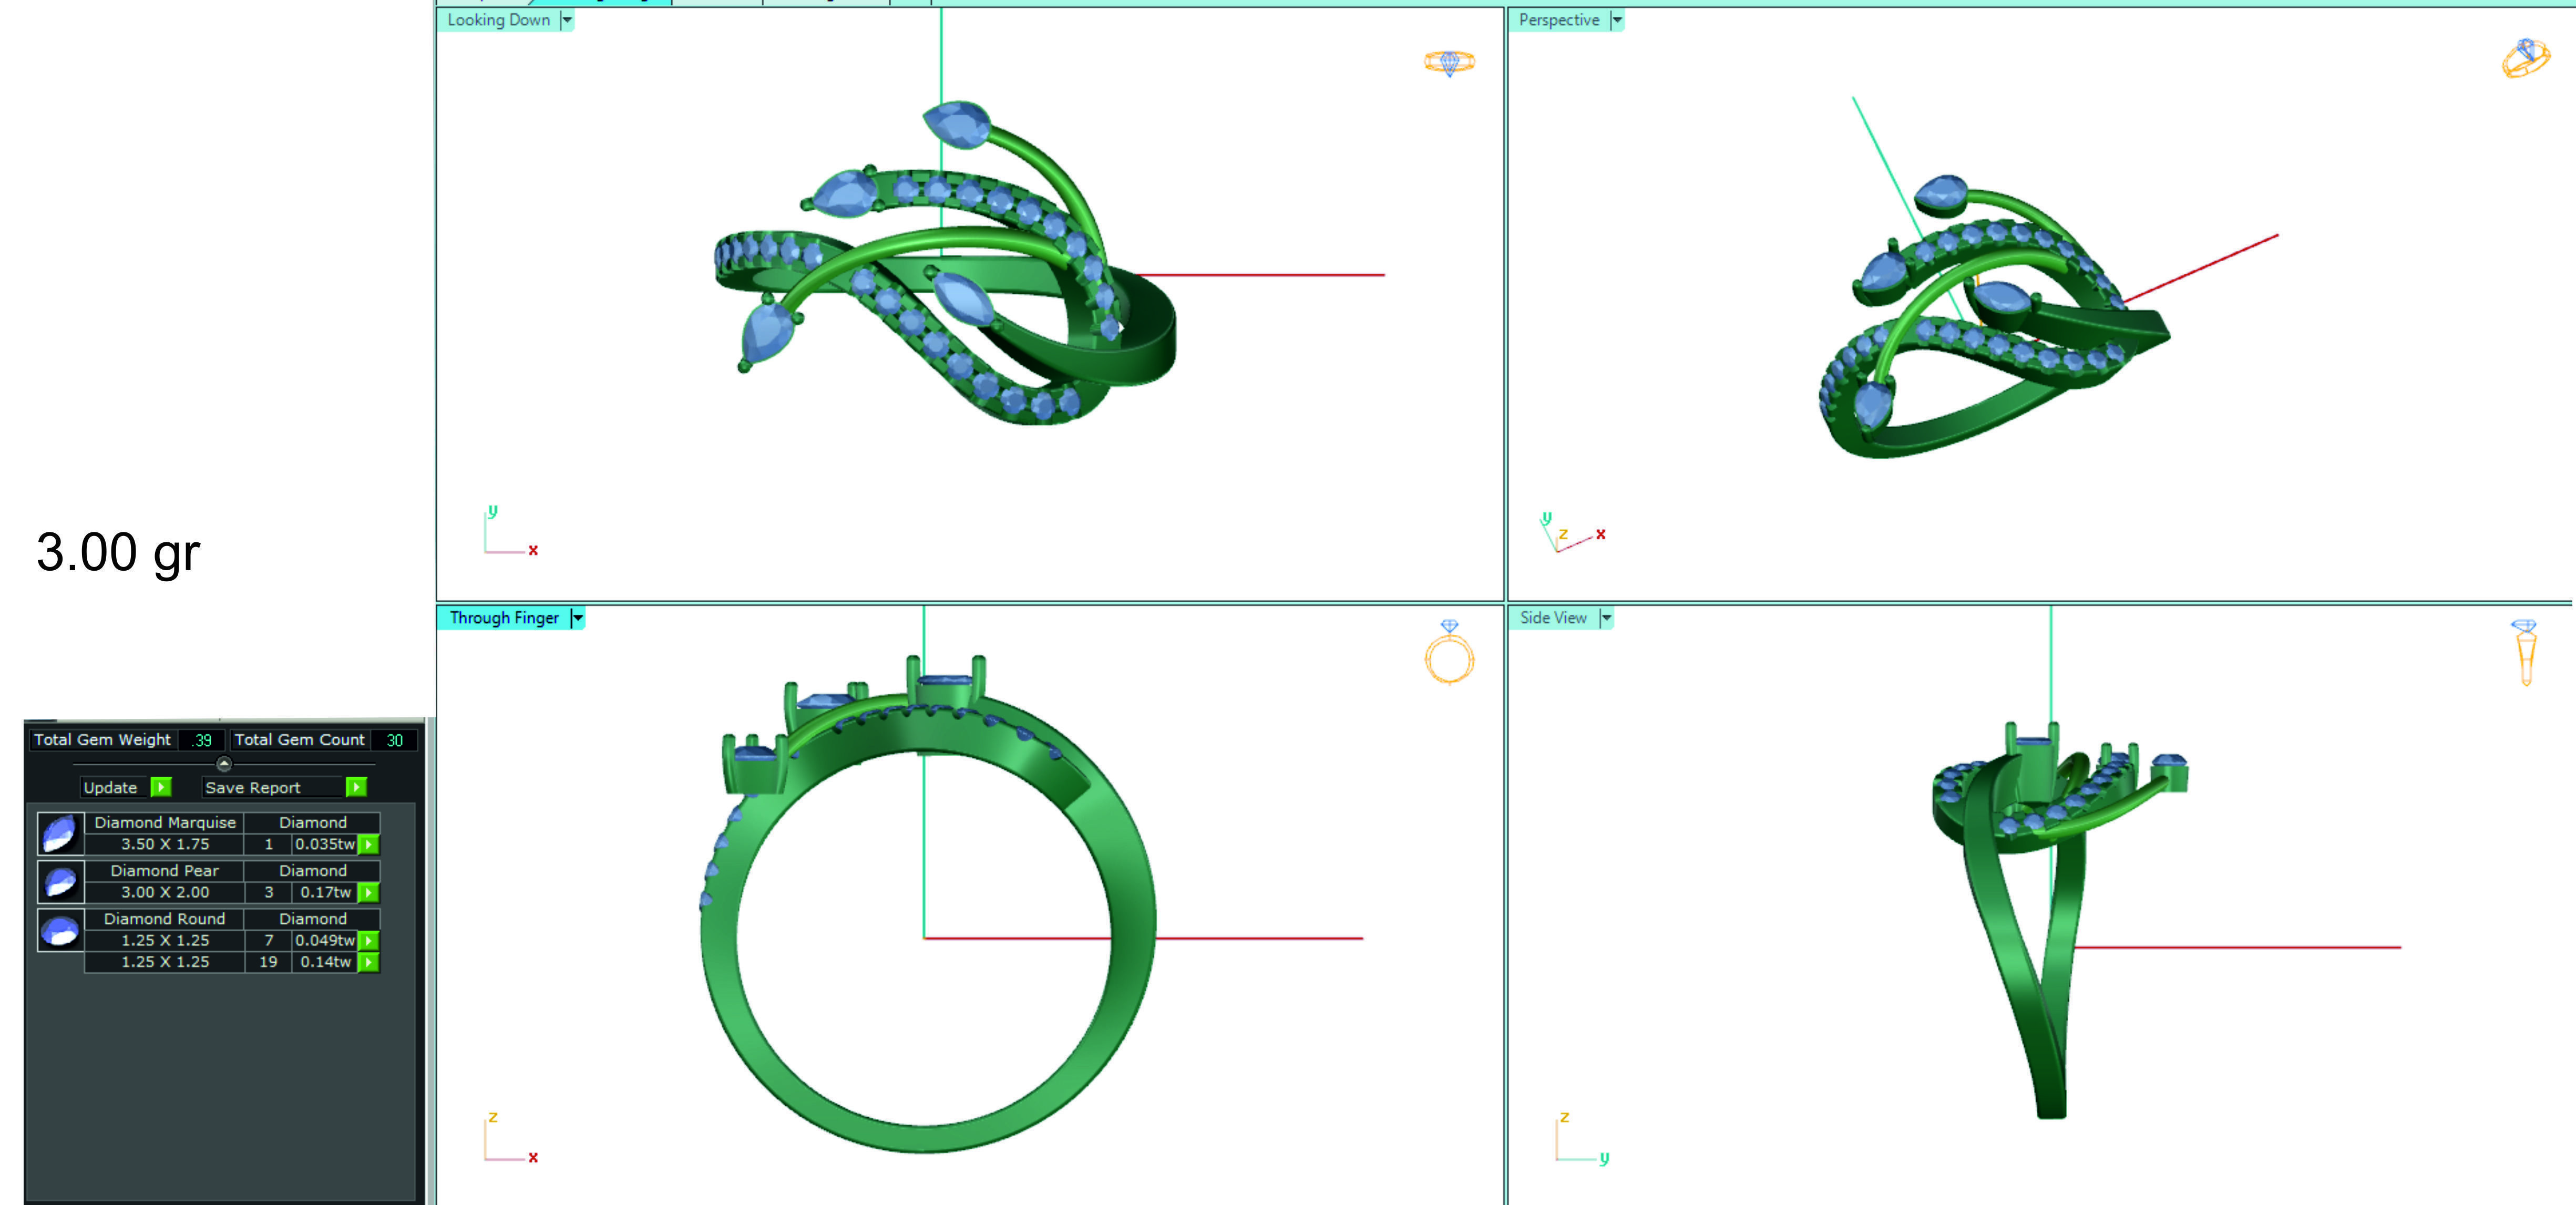
Task: Click the Diamond material cell in Marquise row
Action: [312, 822]
